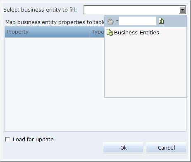The height and width of the screenshot is (162, 191).
Task: Select the Business Entities tree item text
Action: (136, 33)
